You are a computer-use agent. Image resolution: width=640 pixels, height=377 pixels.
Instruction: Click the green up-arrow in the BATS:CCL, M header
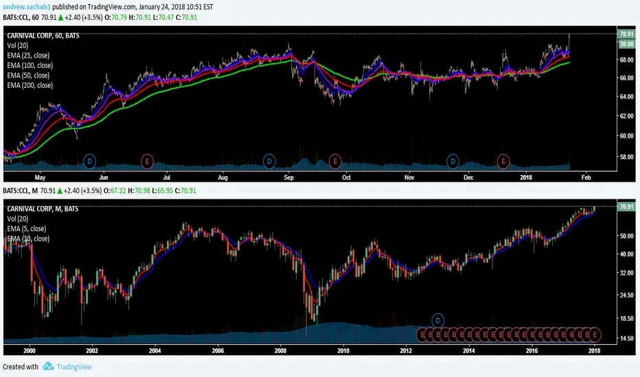pos(60,191)
